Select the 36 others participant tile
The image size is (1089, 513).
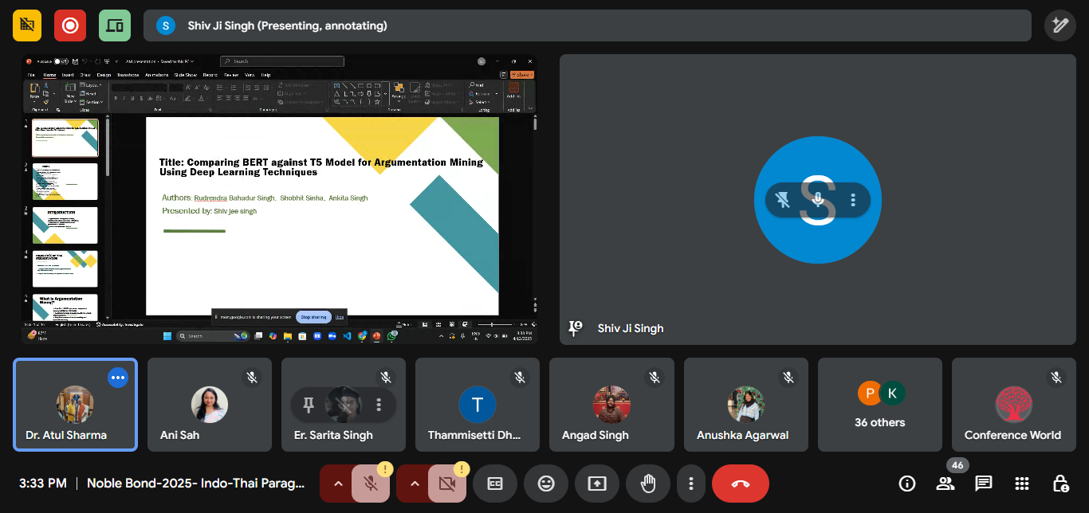click(x=879, y=405)
